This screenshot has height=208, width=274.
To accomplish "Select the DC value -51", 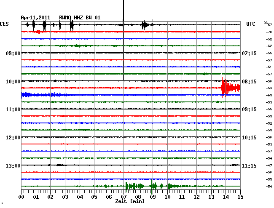I will tap(269, 67).
